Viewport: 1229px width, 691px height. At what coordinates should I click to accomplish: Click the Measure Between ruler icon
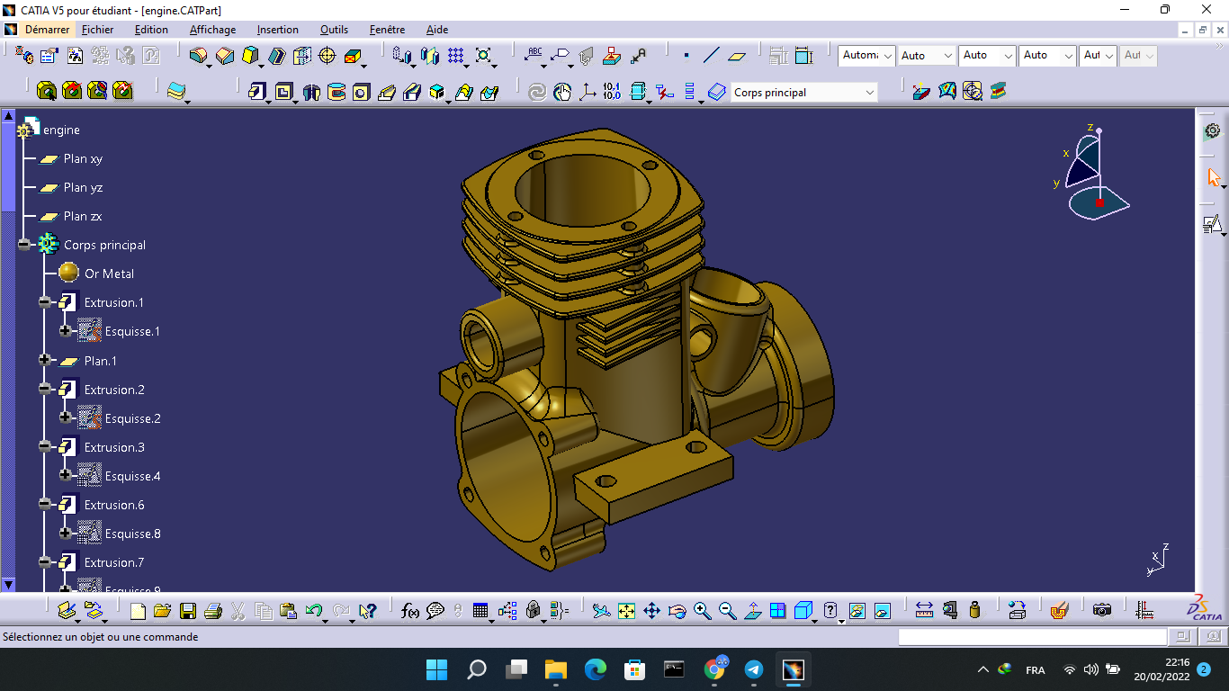pos(924,611)
